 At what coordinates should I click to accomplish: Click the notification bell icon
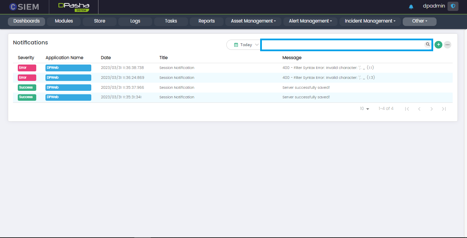411,7
